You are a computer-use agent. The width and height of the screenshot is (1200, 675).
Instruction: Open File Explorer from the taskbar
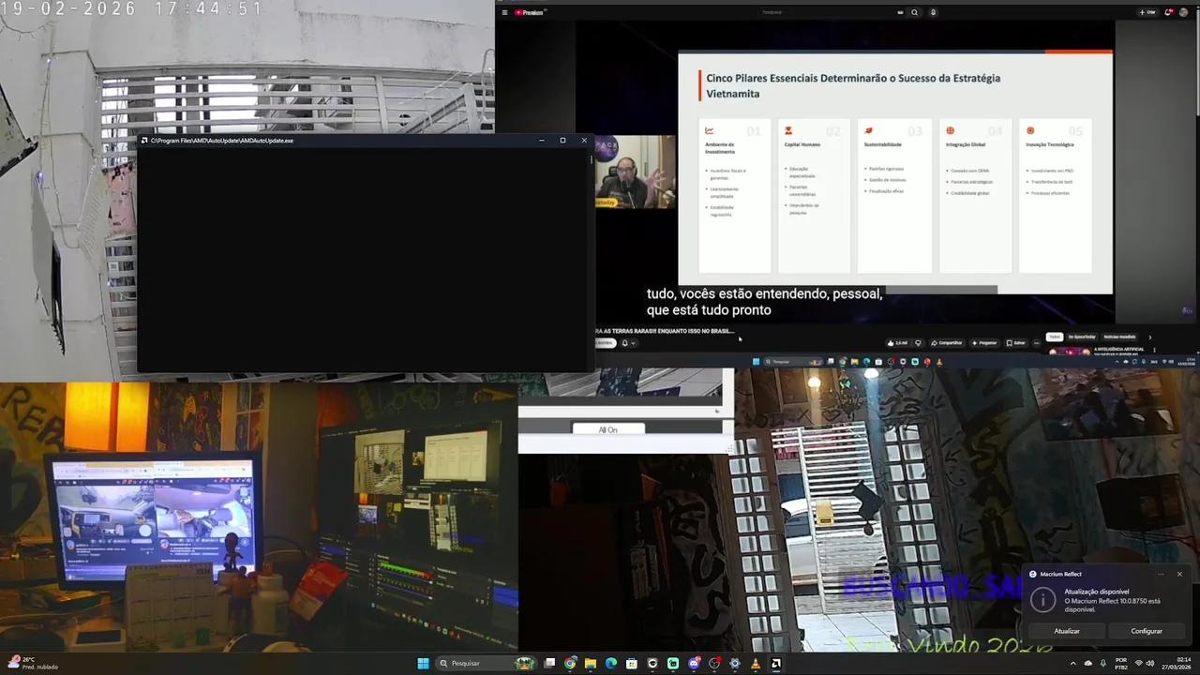[591, 664]
